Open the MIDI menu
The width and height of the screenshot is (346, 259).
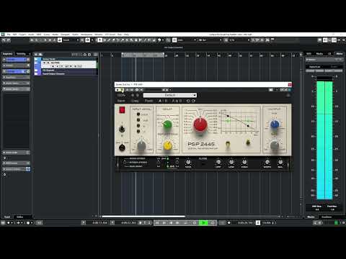click(x=39, y=35)
